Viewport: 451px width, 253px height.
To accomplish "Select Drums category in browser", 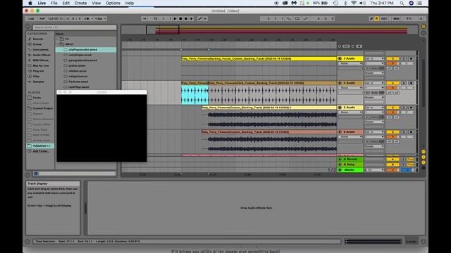I will coord(37,44).
